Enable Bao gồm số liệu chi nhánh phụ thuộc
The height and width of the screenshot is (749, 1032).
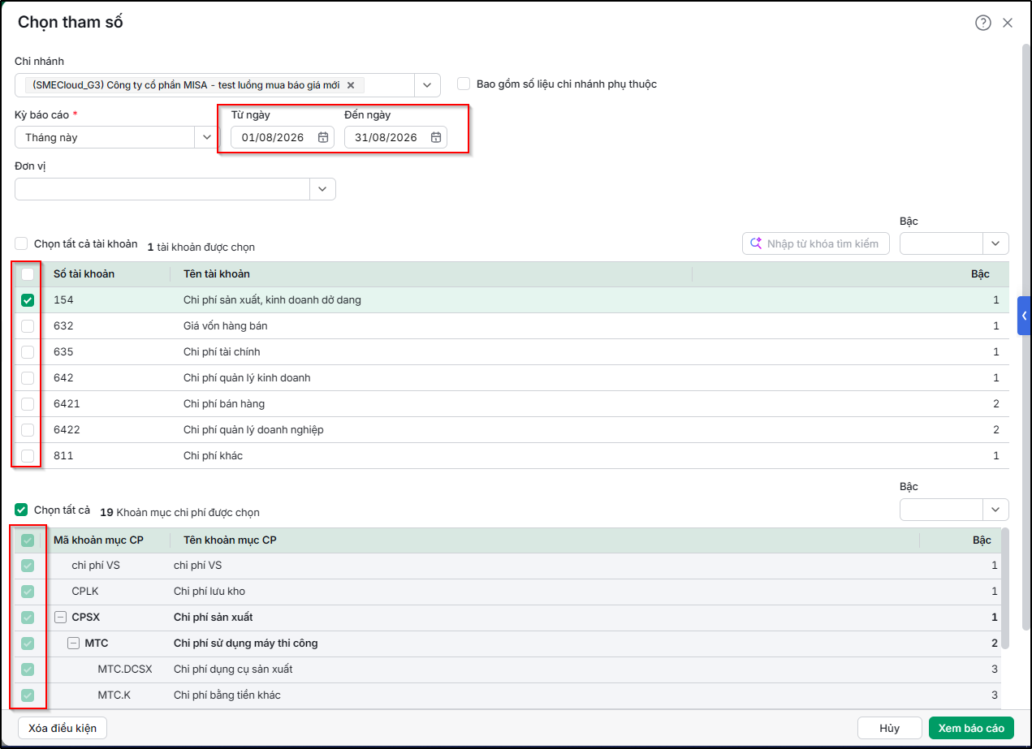464,84
